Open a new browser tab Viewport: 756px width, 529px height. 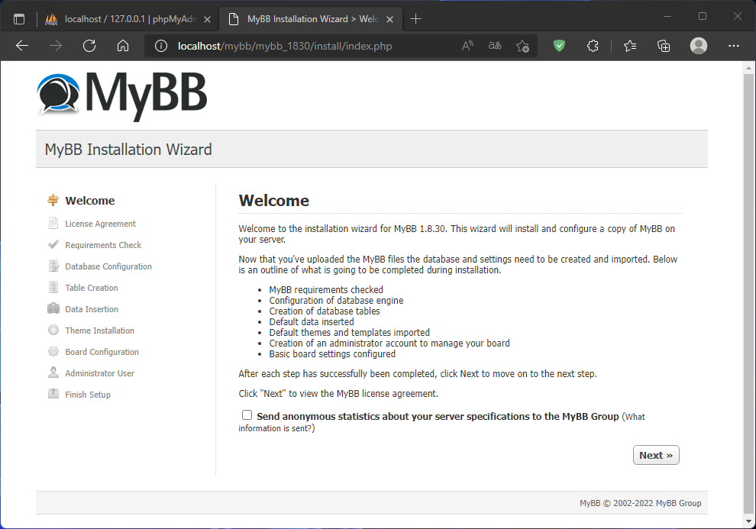click(415, 19)
